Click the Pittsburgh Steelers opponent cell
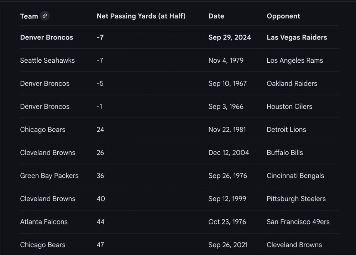 pos(296,199)
